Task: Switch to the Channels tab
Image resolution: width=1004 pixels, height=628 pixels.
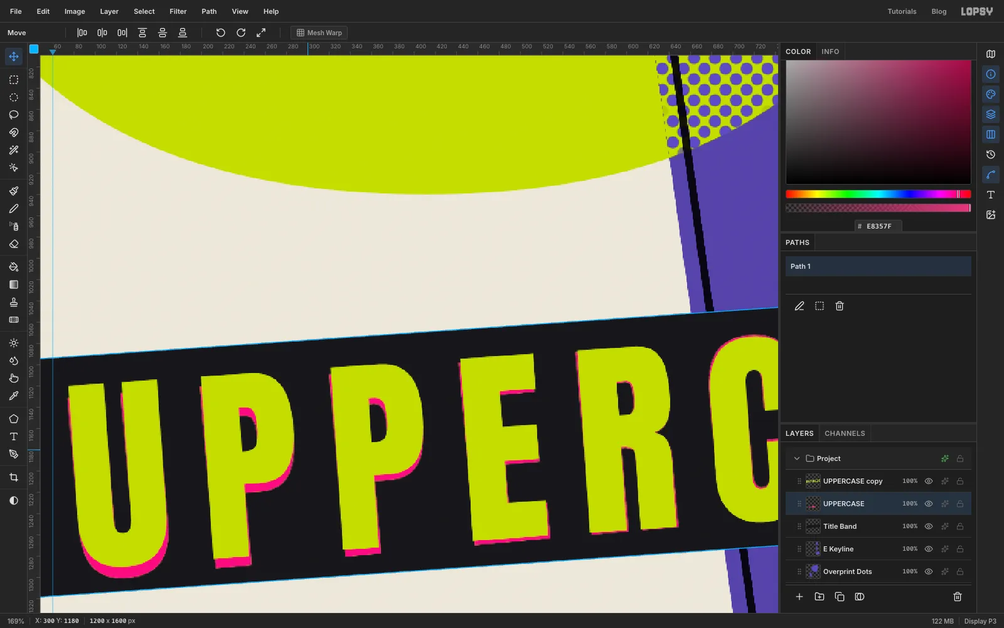Action: pyautogui.click(x=845, y=433)
